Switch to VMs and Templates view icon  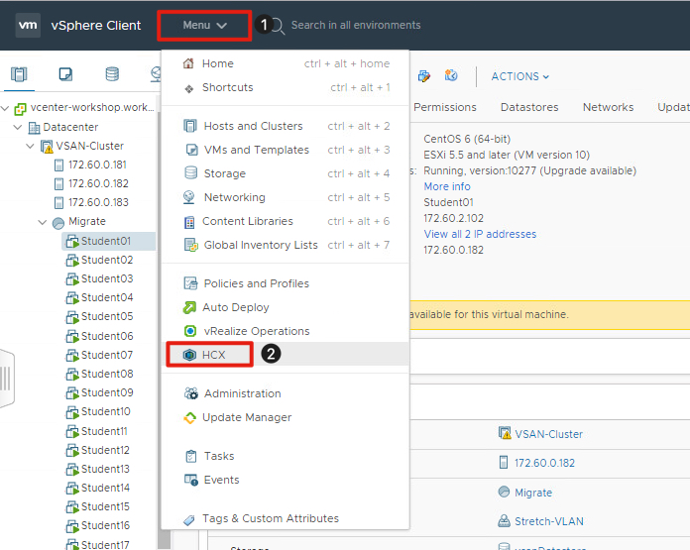point(65,74)
